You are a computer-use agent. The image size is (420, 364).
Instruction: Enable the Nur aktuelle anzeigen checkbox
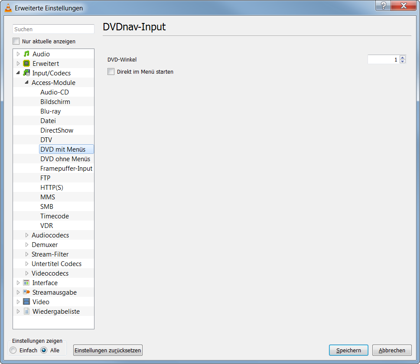tap(16, 41)
